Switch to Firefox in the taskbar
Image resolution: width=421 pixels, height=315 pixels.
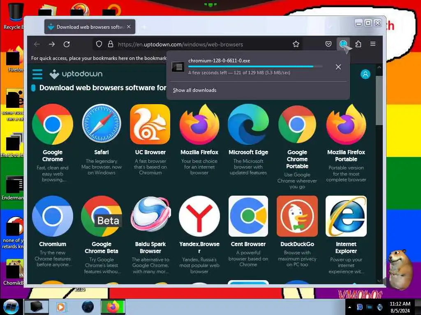pyautogui.click(x=113, y=307)
